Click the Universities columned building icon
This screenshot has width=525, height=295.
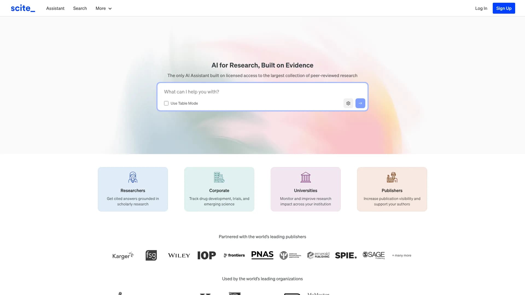305,177
